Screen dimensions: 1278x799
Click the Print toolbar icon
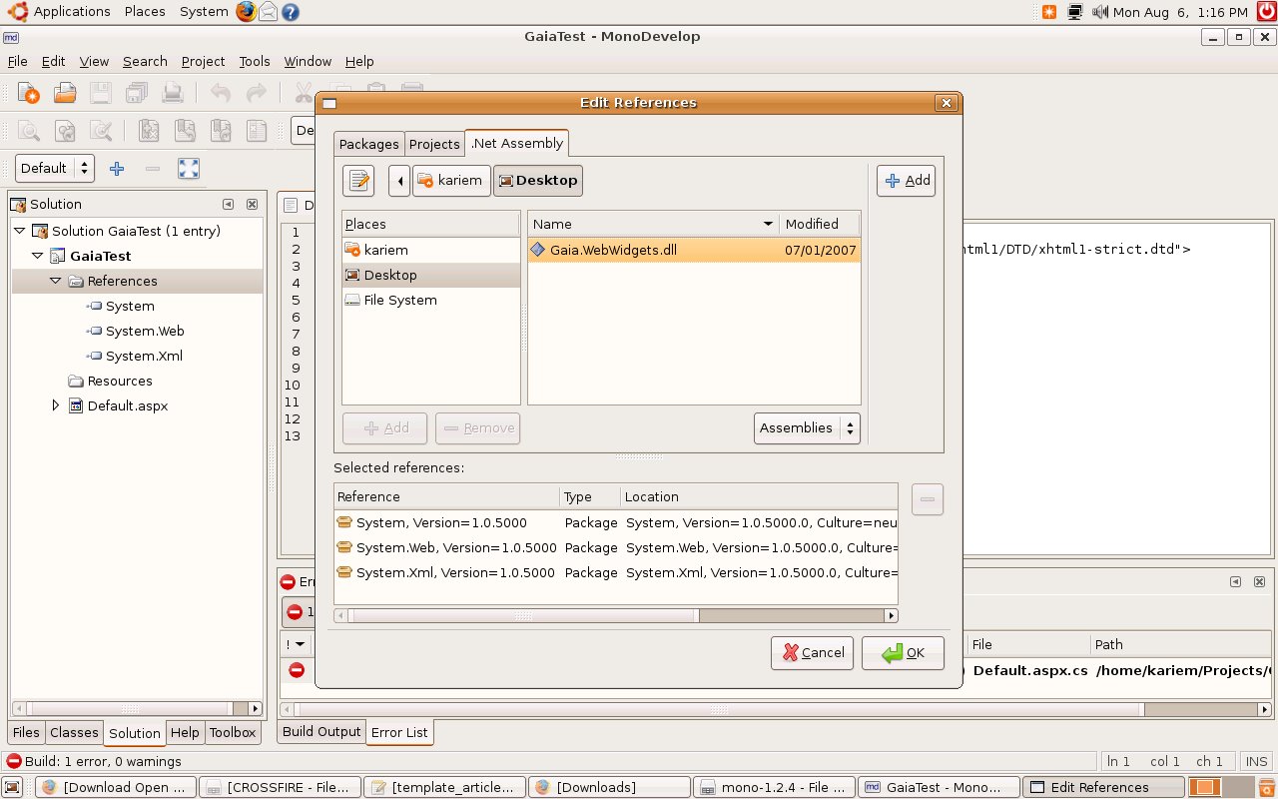pyautogui.click(x=173, y=93)
